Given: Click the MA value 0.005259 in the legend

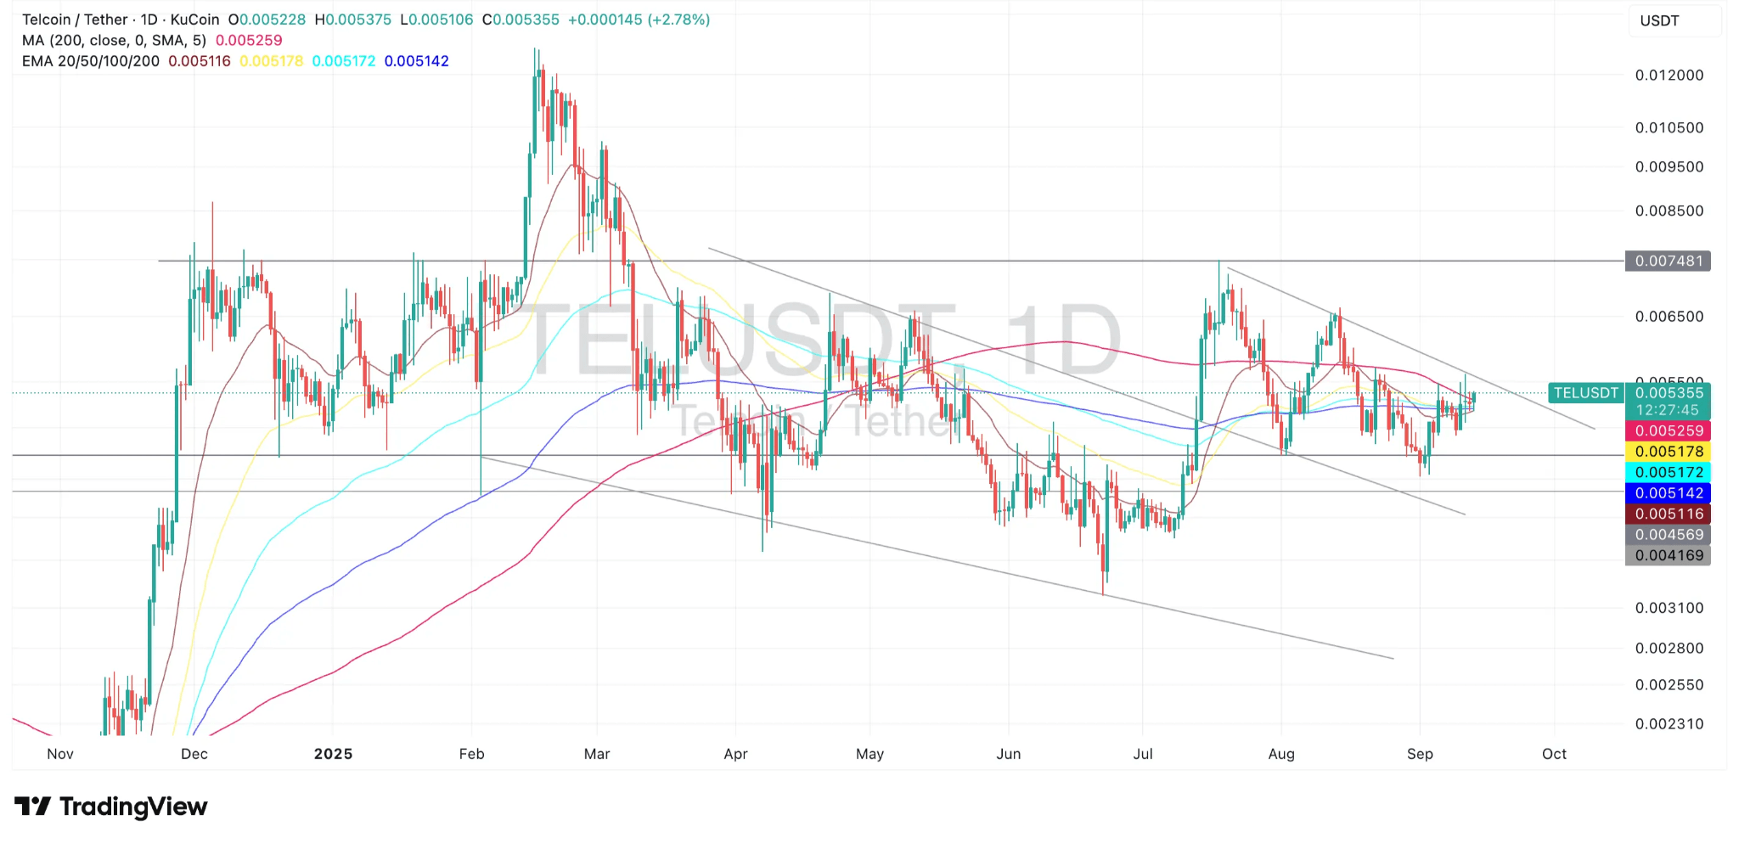Looking at the screenshot, I should click(x=249, y=40).
